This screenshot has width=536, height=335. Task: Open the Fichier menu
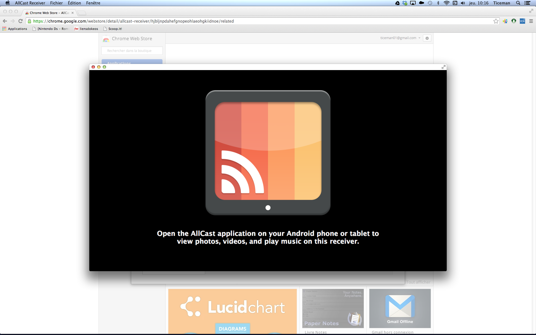(x=56, y=3)
